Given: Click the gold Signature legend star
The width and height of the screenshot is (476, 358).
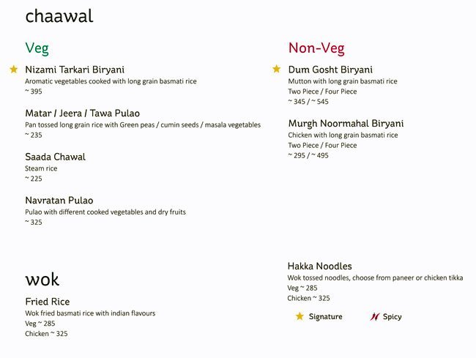Looking at the screenshot, I should (x=299, y=317).
